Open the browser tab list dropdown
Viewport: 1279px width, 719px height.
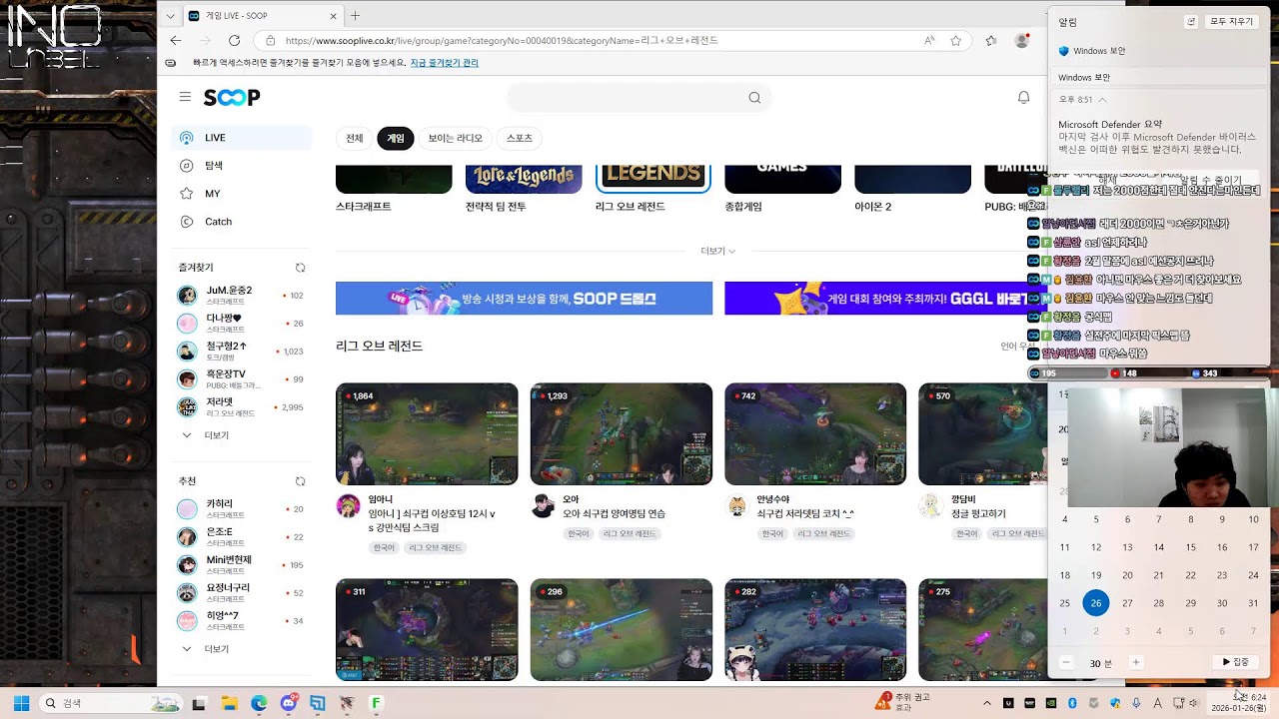[170, 15]
